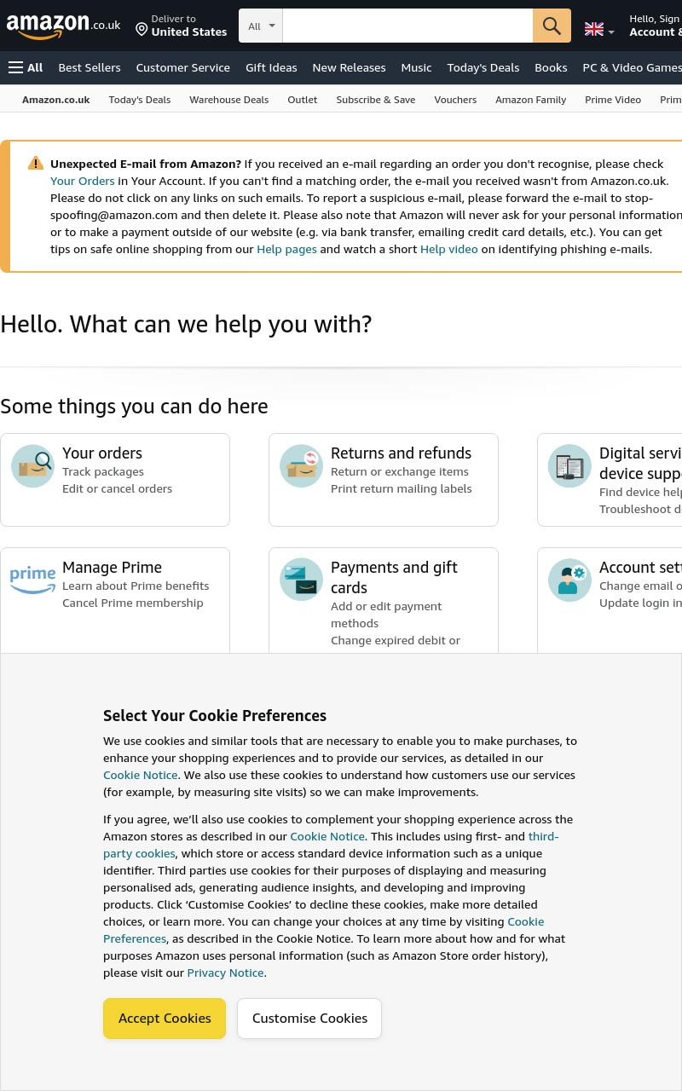
Task: Open the Privacy Notice link
Action: (x=225, y=973)
